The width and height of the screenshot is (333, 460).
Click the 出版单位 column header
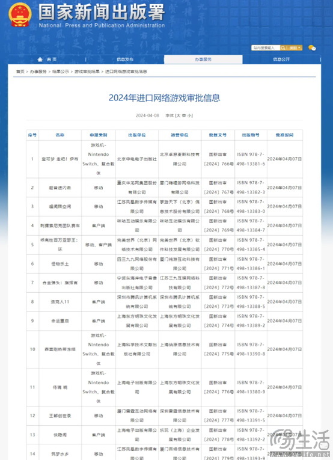coord(137,135)
